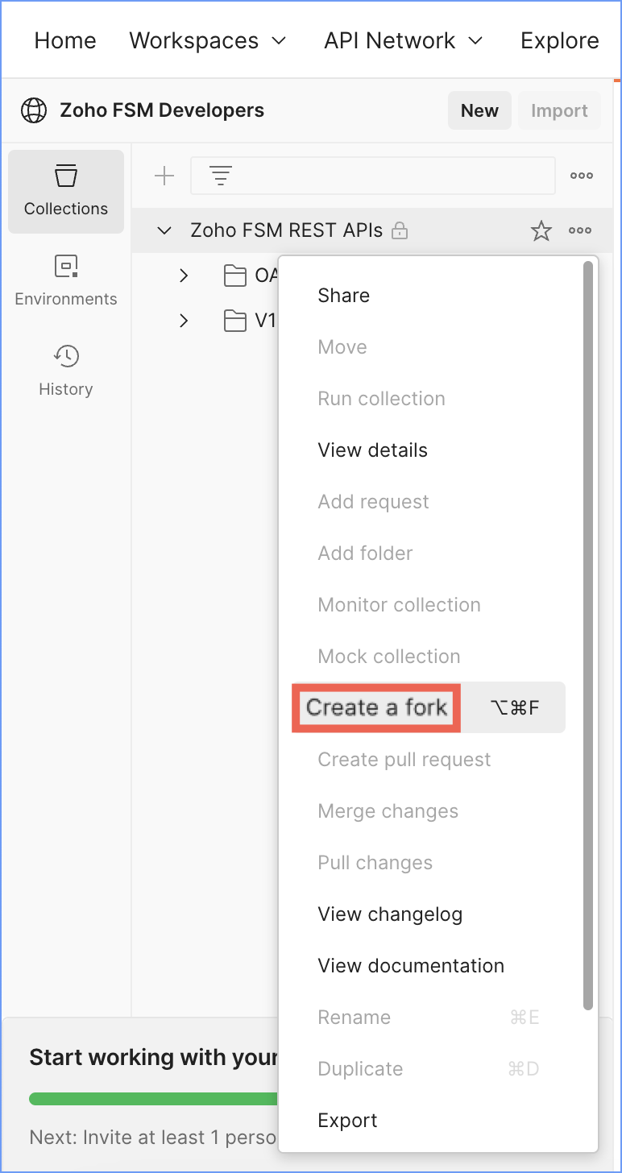Expand the V1 folder
The width and height of the screenshot is (622, 1173).
183,321
